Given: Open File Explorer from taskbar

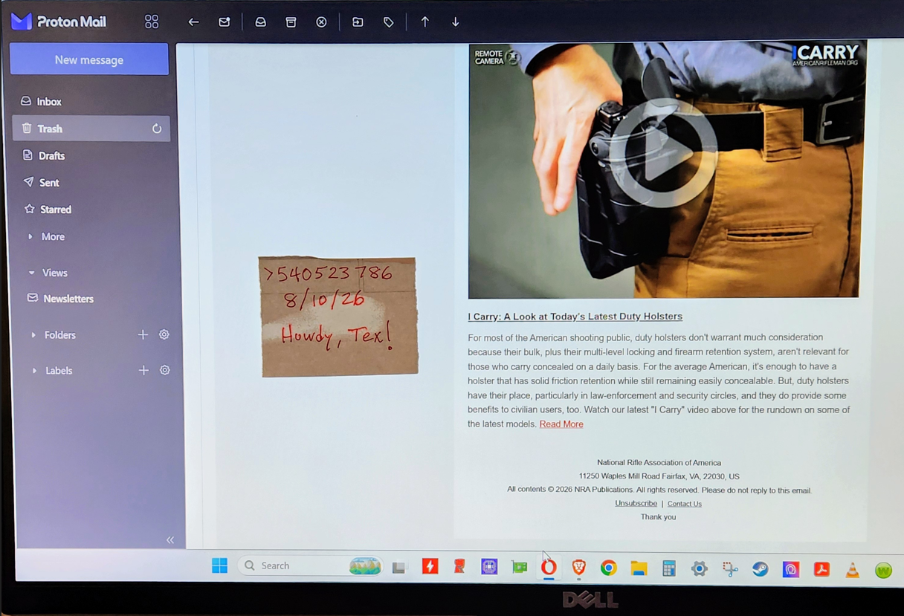Looking at the screenshot, I should pyautogui.click(x=639, y=568).
